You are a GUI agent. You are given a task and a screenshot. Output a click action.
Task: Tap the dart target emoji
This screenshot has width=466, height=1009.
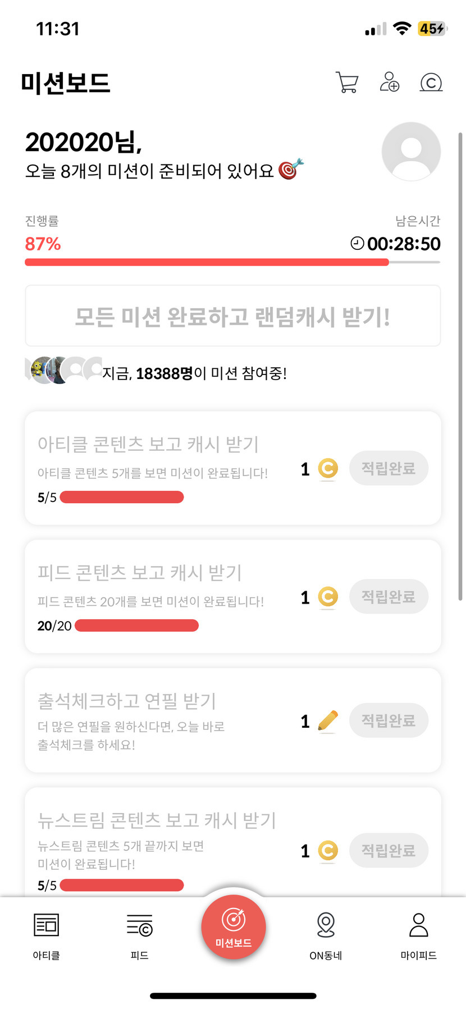point(291,169)
